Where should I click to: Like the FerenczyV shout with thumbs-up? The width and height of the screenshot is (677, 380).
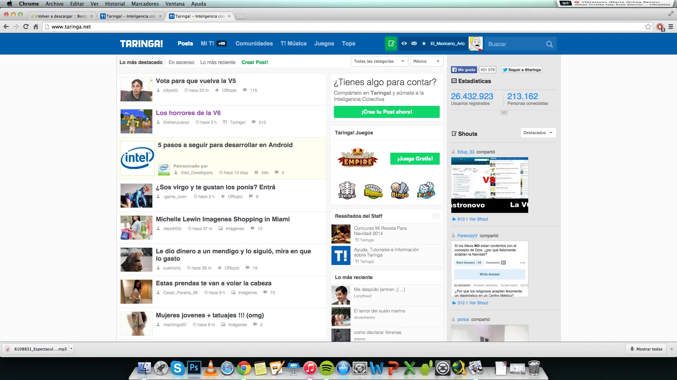click(454, 303)
